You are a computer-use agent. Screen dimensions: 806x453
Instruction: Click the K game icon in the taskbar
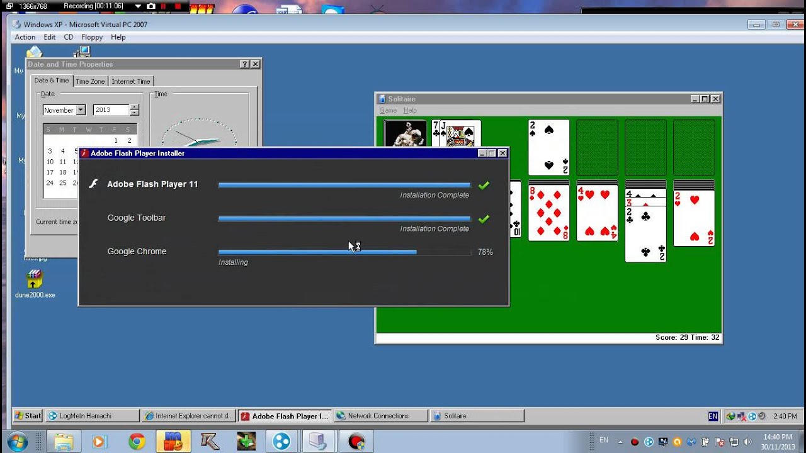pos(210,442)
